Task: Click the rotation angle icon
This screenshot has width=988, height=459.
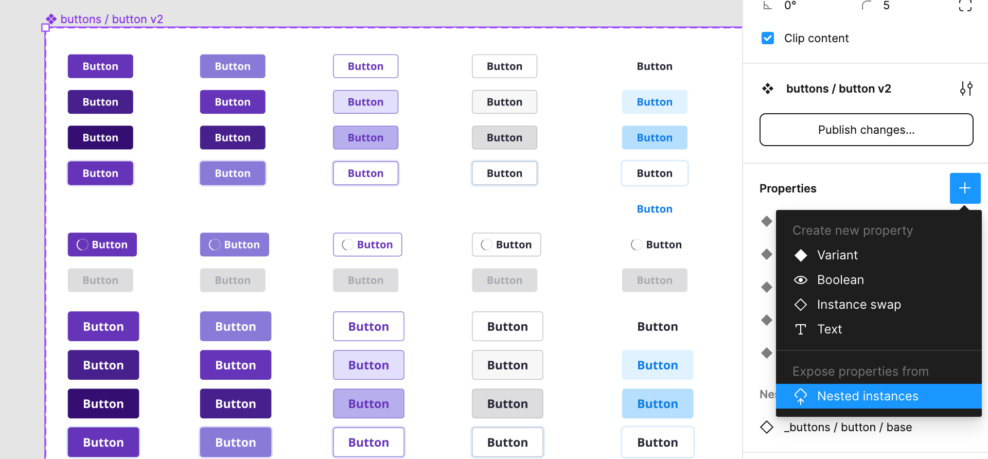Action: tap(768, 6)
